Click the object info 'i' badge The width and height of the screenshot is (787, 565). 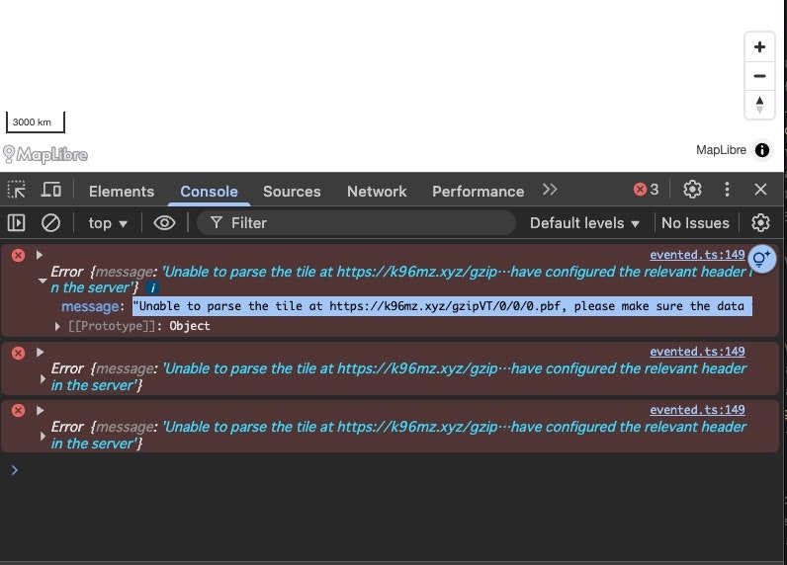point(152,287)
